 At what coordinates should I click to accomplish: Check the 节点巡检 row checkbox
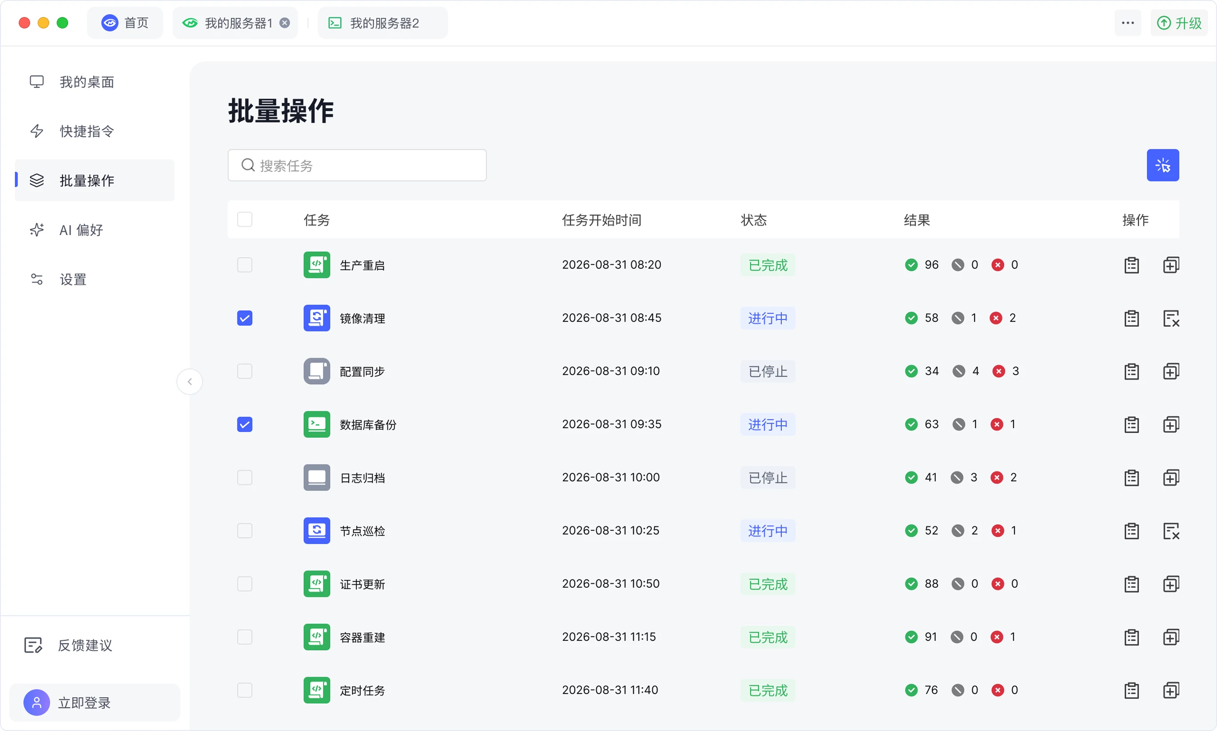click(245, 531)
